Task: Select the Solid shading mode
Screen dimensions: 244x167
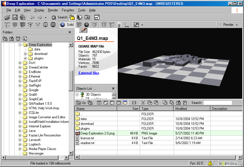Action: pos(67,25)
